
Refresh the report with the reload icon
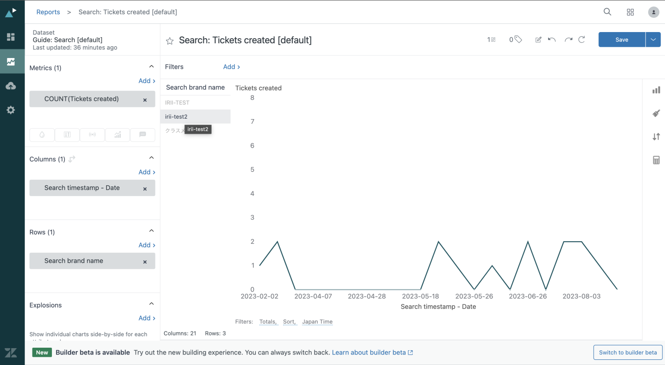click(x=582, y=39)
